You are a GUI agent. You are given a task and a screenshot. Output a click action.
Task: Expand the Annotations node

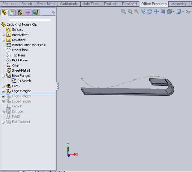3,35
